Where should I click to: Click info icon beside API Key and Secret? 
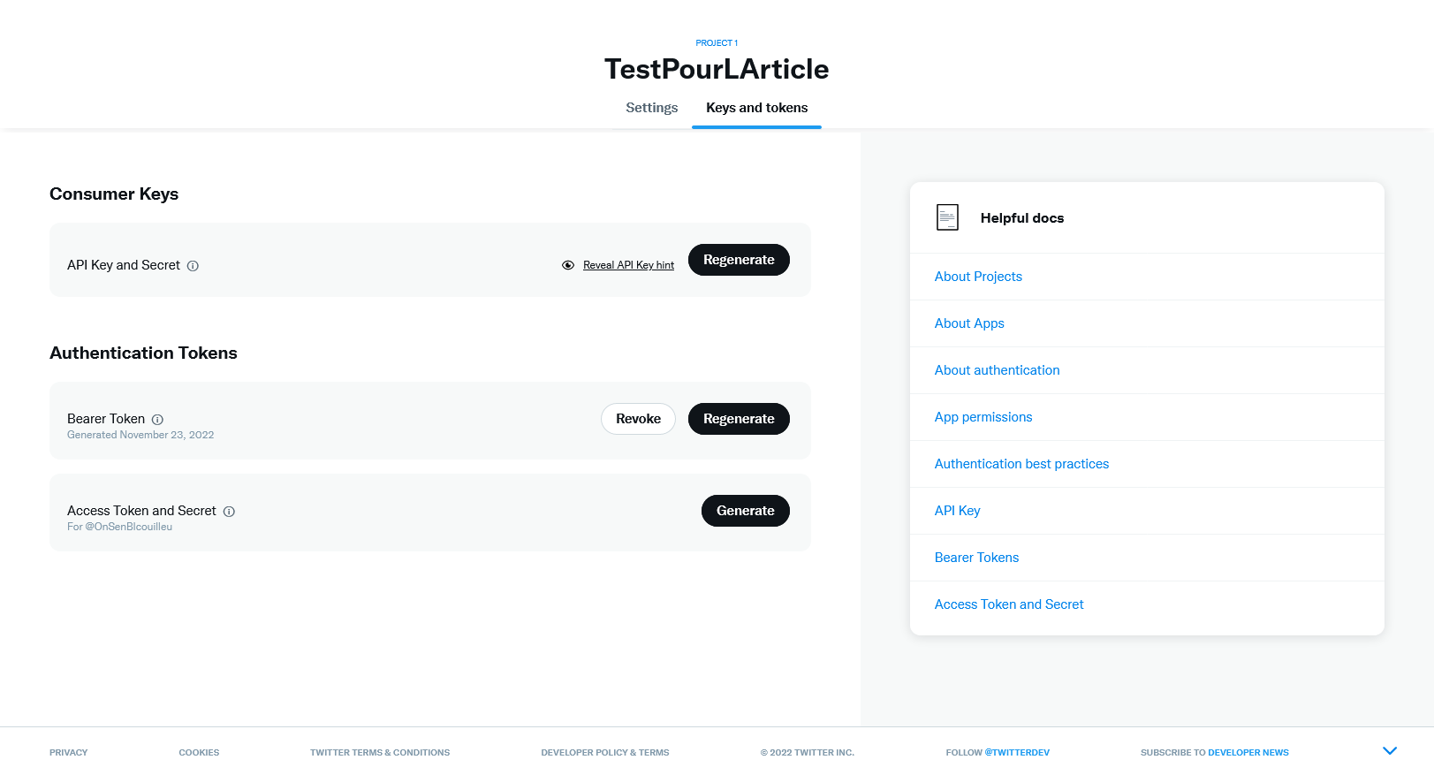(193, 266)
